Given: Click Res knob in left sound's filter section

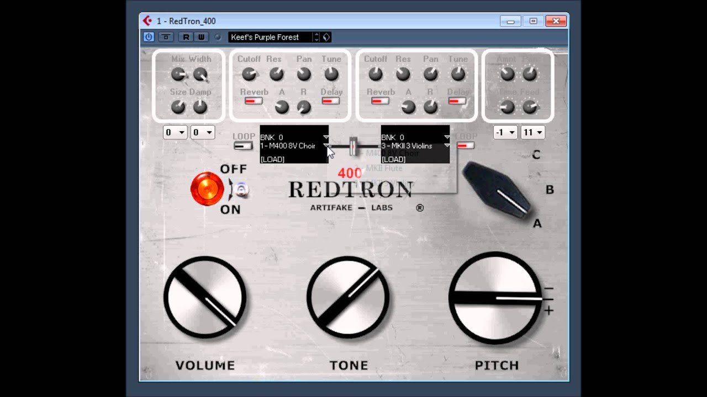Looking at the screenshot, I should click(276, 74).
